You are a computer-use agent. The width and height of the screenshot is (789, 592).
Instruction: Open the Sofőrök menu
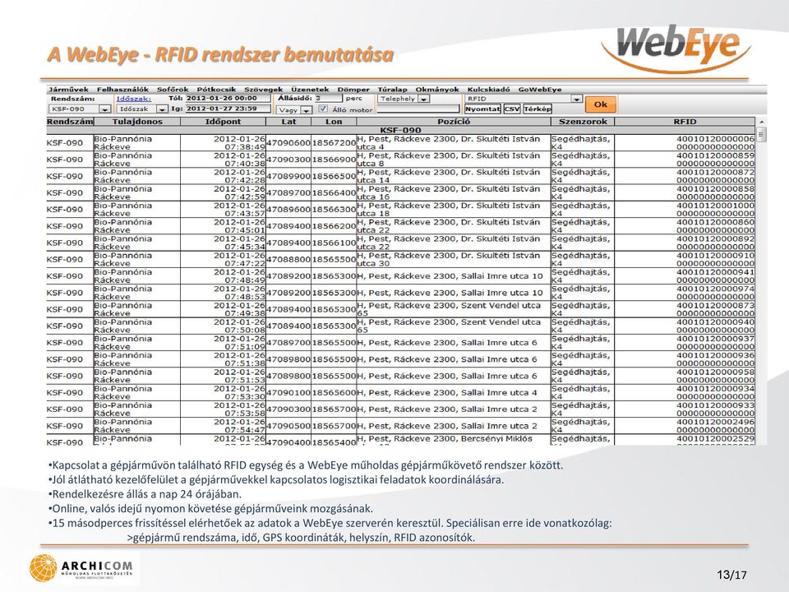pos(173,90)
